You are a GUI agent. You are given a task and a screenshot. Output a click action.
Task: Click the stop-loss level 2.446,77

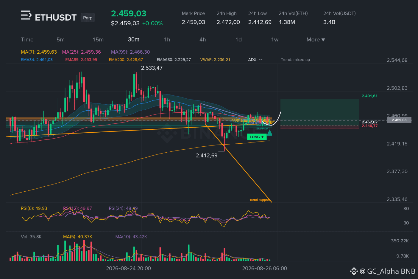click(x=369, y=126)
